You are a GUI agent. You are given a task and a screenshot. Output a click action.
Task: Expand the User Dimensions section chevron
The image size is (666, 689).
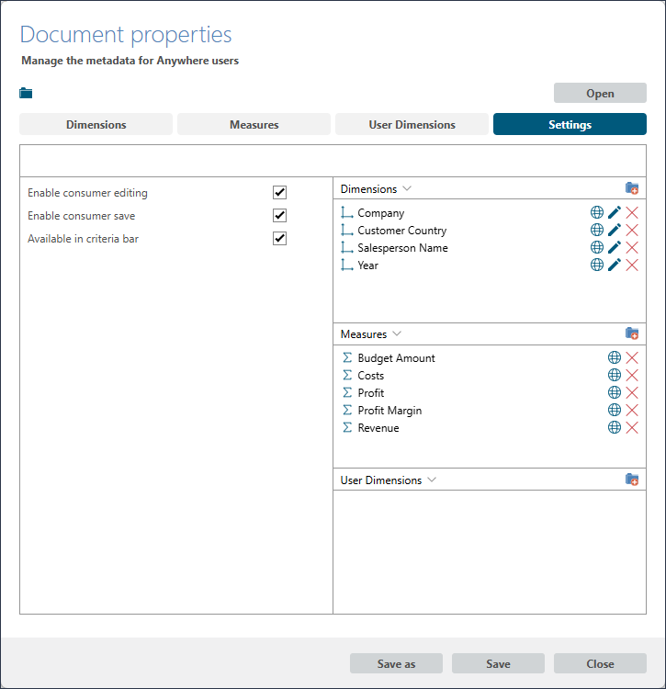pyautogui.click(x=432, y=480)
